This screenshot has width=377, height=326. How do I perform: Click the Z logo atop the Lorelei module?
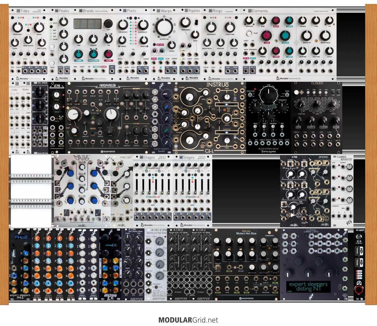(x=161, y=86)
